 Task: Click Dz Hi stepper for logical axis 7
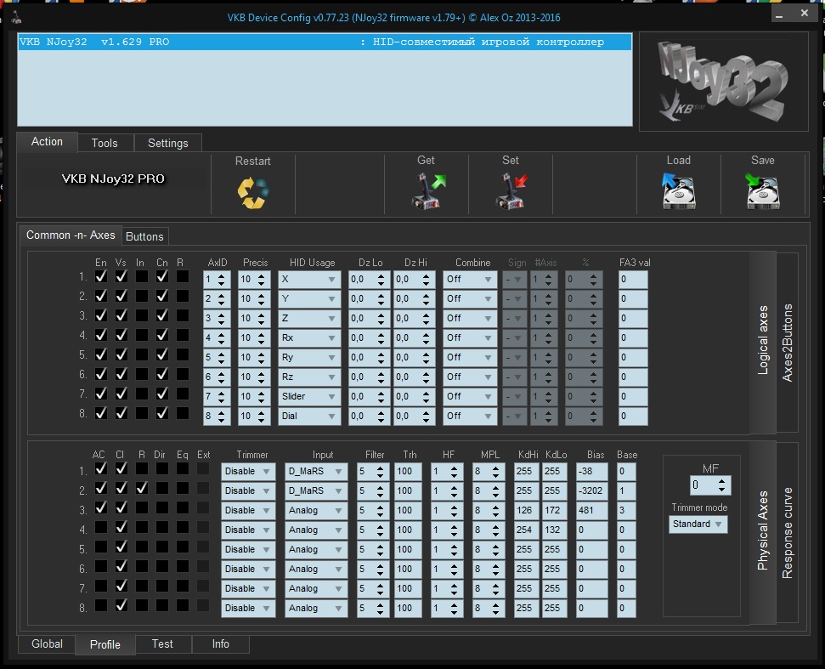(x=426, y=396)
